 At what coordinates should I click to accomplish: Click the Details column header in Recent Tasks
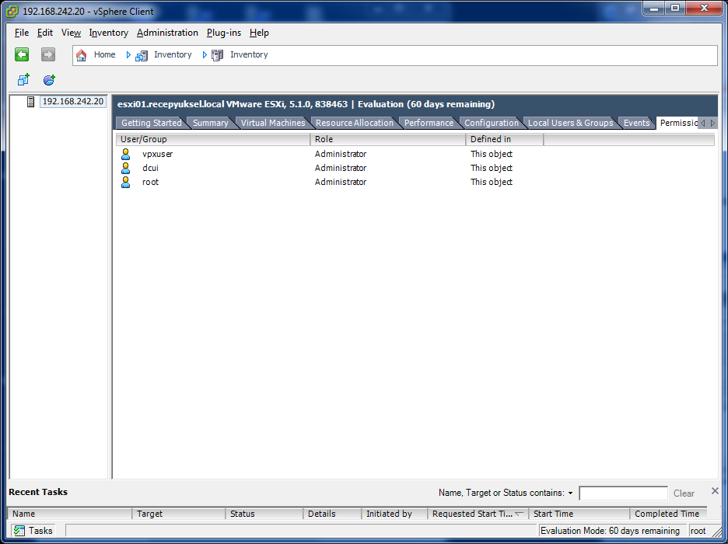coord(332,514)
